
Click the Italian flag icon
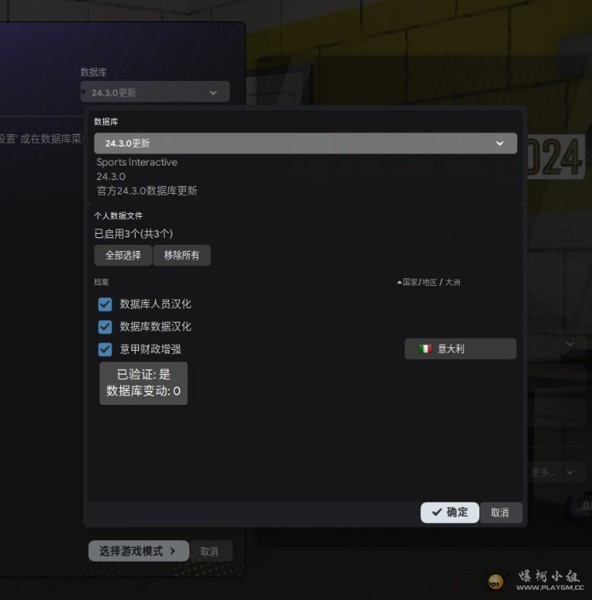(425, 349)
